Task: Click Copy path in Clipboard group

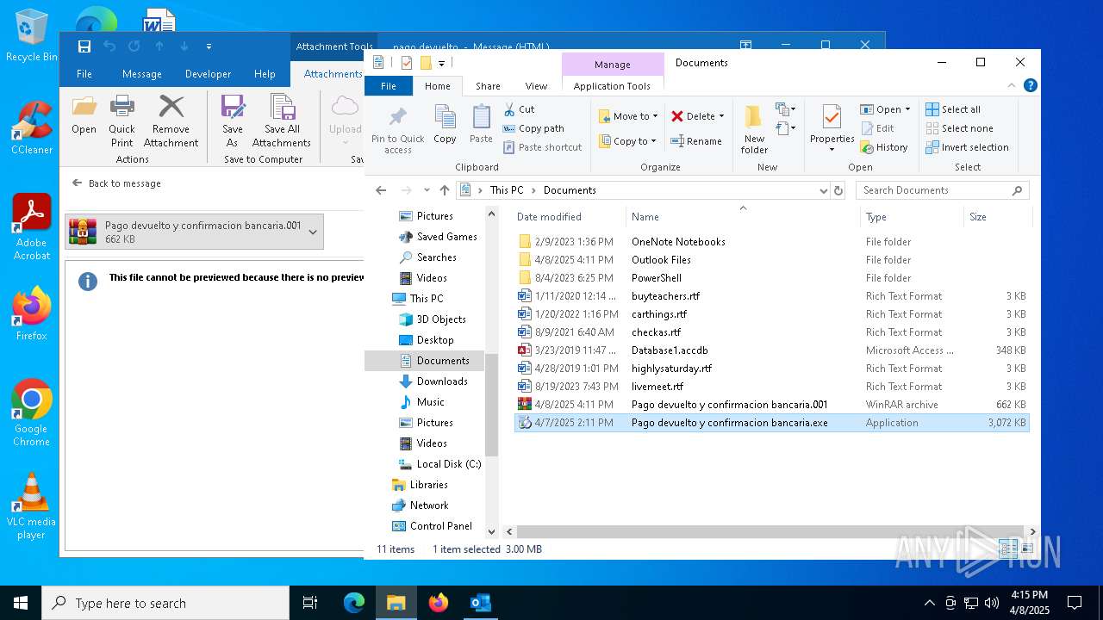Action: click(x=533, y=128)
